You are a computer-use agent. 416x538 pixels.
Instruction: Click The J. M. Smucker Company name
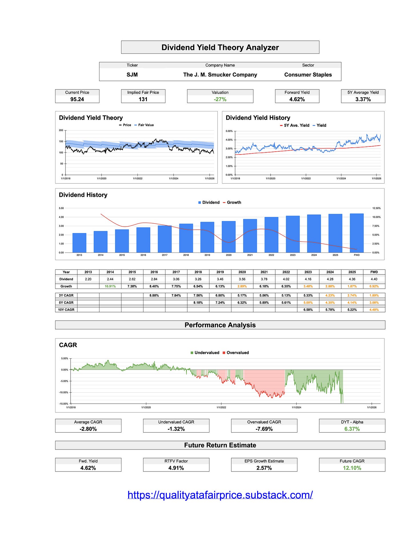coord(220,75)
